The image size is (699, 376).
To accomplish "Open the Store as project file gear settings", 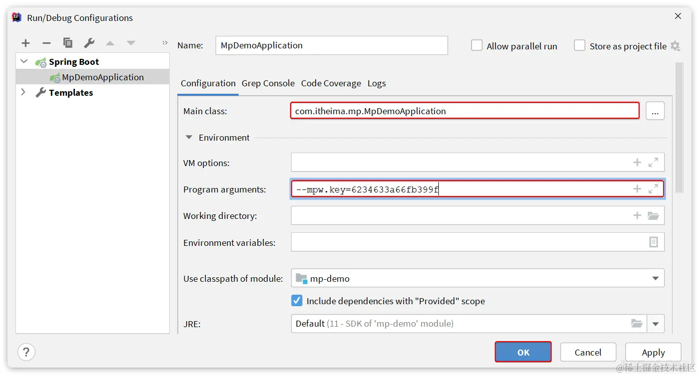I will [x=676, y=46].
